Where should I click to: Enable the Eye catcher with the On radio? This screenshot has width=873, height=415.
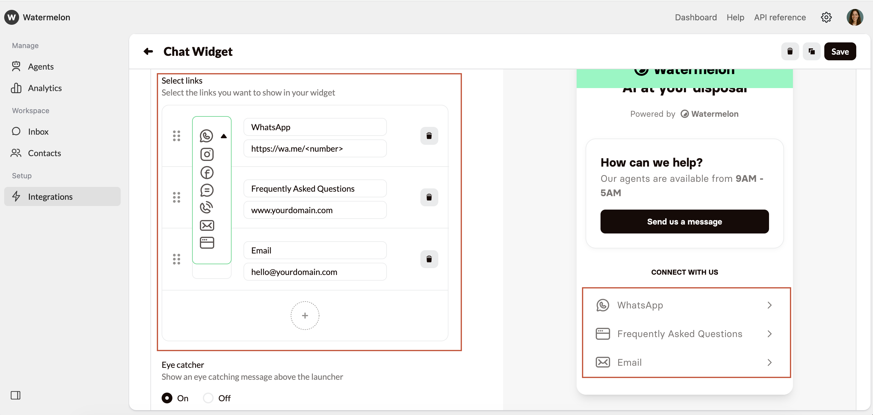coord(167,398)
